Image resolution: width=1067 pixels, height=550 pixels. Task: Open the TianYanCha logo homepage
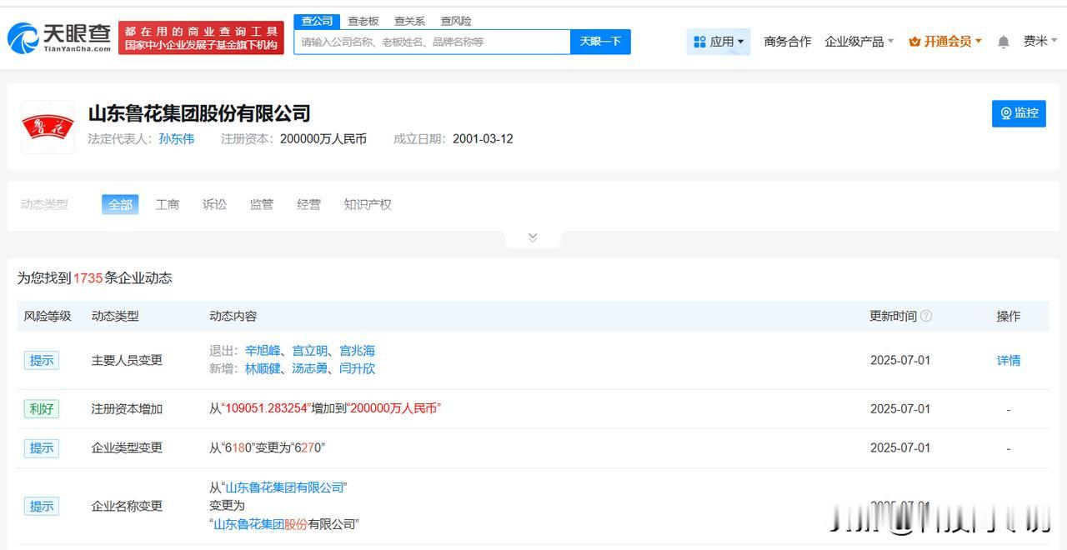[x=59, y=37]
